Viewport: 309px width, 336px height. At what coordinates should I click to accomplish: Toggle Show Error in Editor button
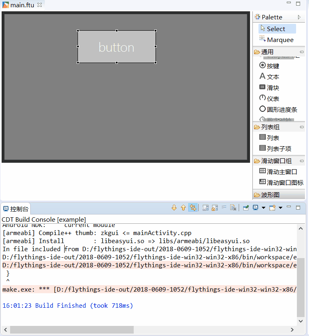[193, 208]
